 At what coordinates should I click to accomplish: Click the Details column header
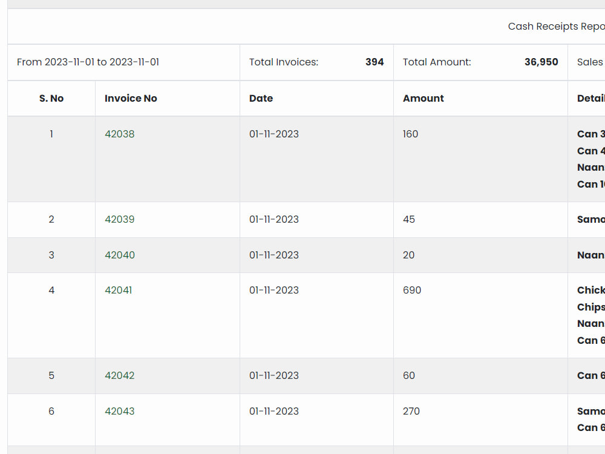(591, 99)
